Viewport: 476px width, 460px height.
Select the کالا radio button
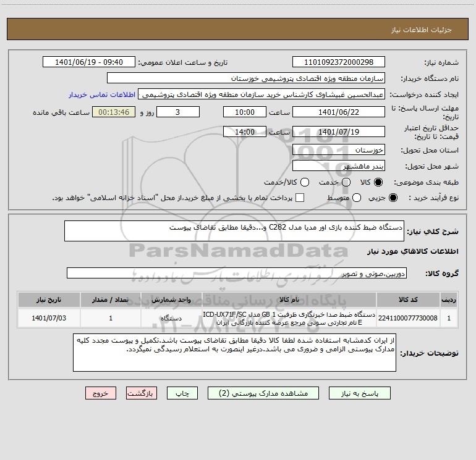[x=378, y=182]
